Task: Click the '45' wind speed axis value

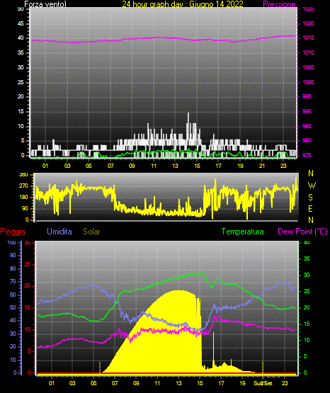Action: 21,23
